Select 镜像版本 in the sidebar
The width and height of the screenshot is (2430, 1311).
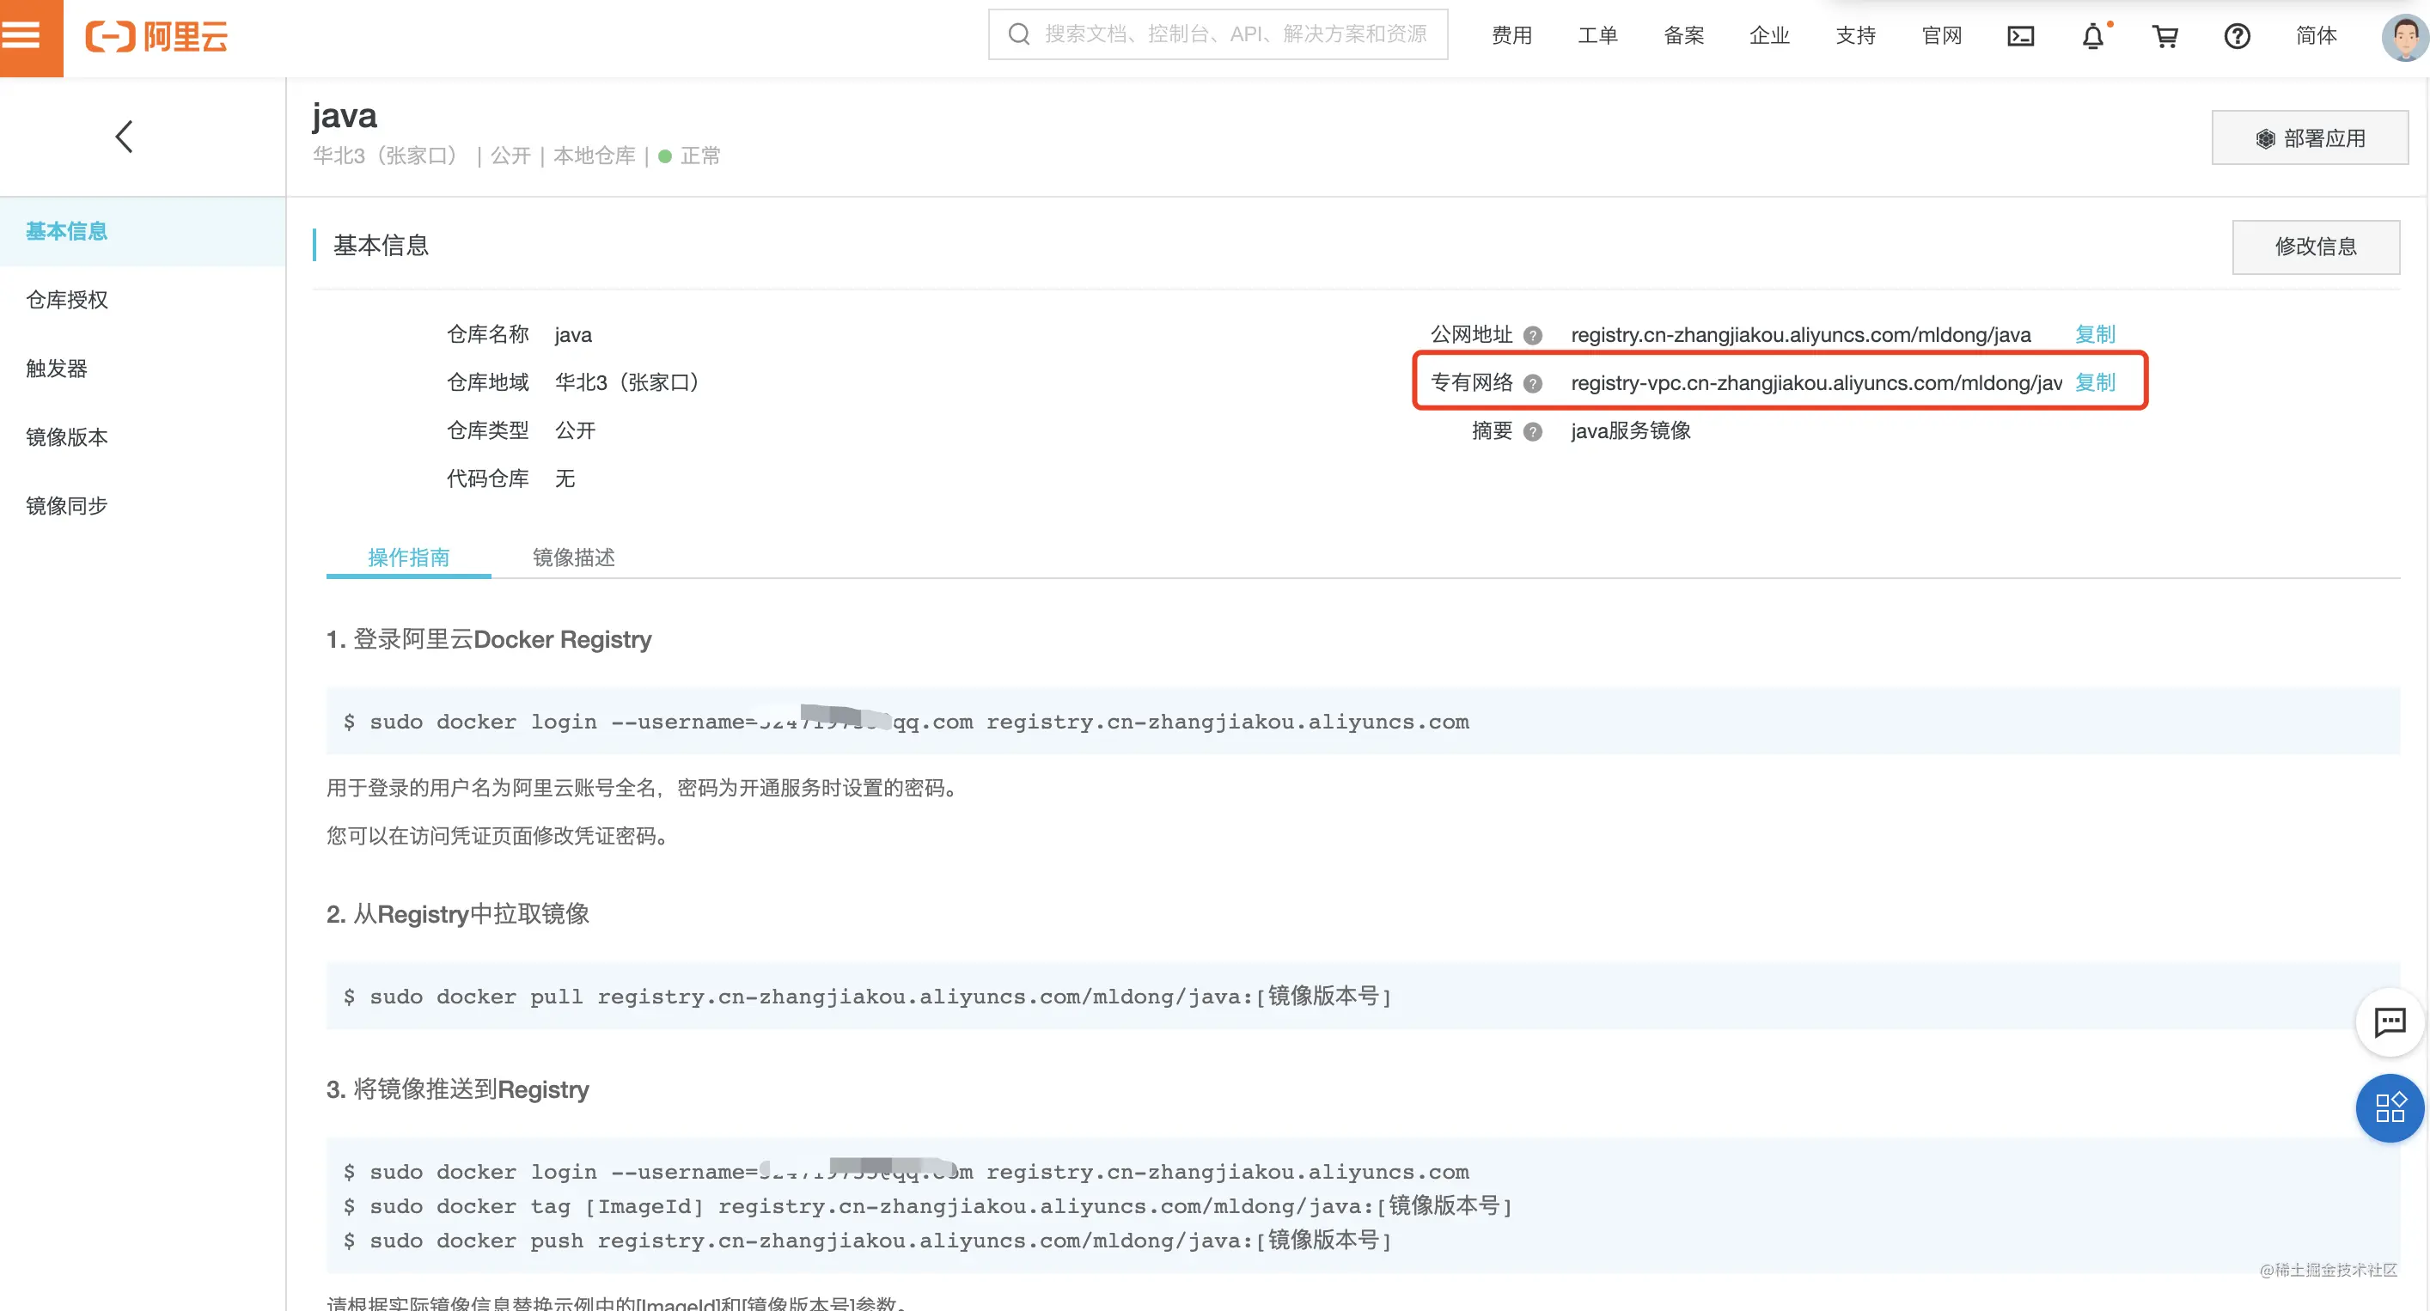[x=143, y=437]
